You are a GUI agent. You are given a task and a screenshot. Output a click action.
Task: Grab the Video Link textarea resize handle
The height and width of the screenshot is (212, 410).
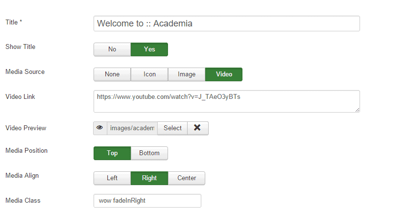point(357,110)
